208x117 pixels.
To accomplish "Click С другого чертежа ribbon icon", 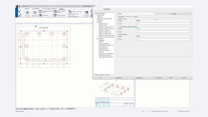I will click(x=70, y=11).
